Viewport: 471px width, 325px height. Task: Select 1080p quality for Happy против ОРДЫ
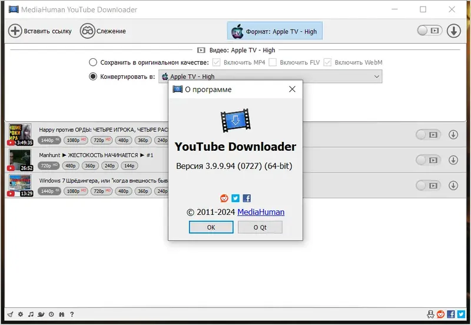coord(76,140)
